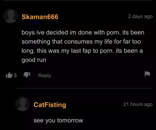Click the 'good run' final comment line
The image size is (156, 130).
click(34, 60)
